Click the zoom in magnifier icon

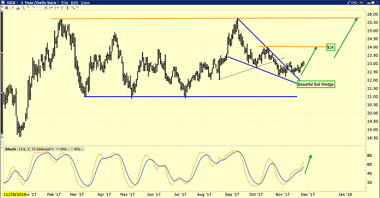click(x=28, y=7)
